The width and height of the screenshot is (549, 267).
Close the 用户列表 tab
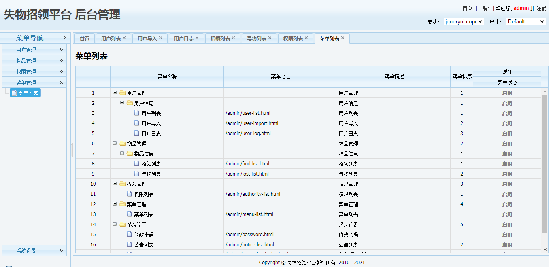coord(124,38)
